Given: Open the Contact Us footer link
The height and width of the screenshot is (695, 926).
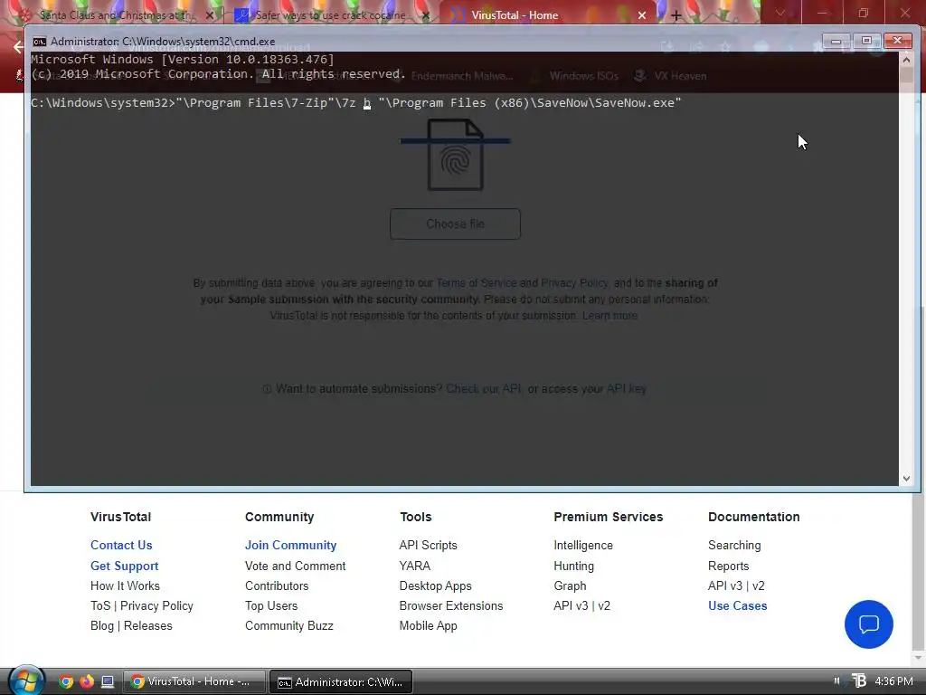Looking at the screenshot, I should click(121, 545).
